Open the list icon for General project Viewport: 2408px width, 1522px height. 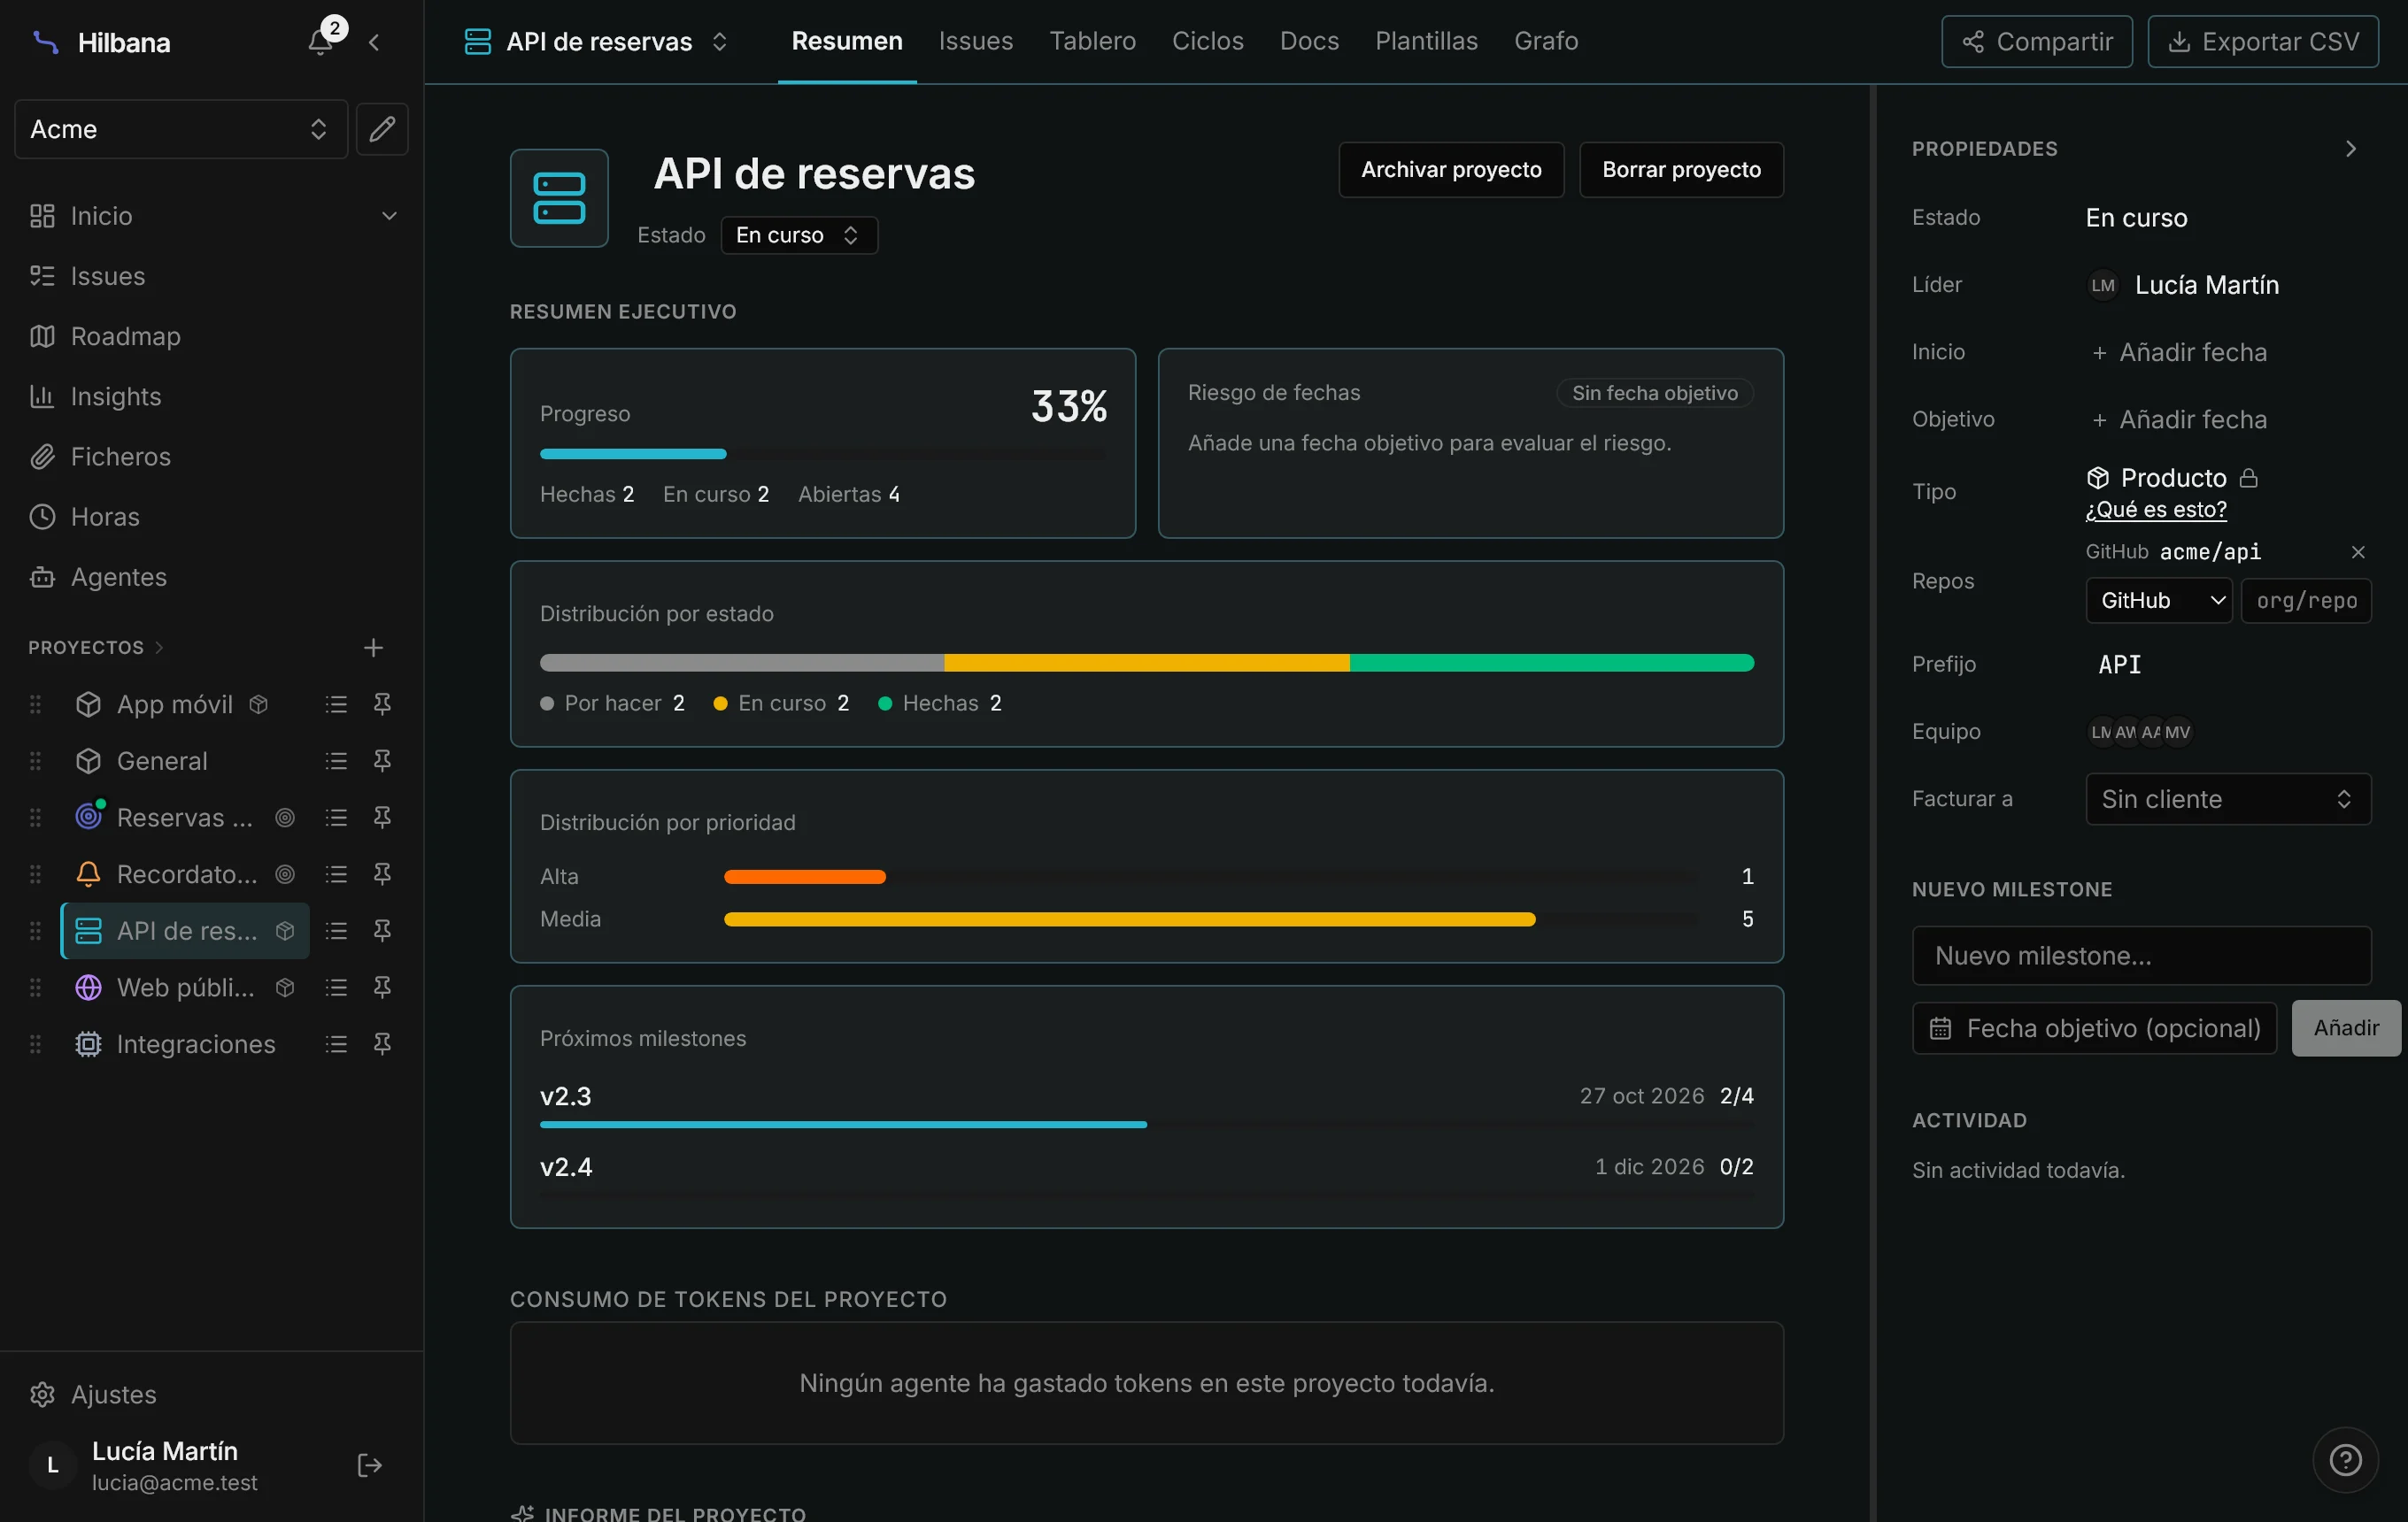point(336,762)
